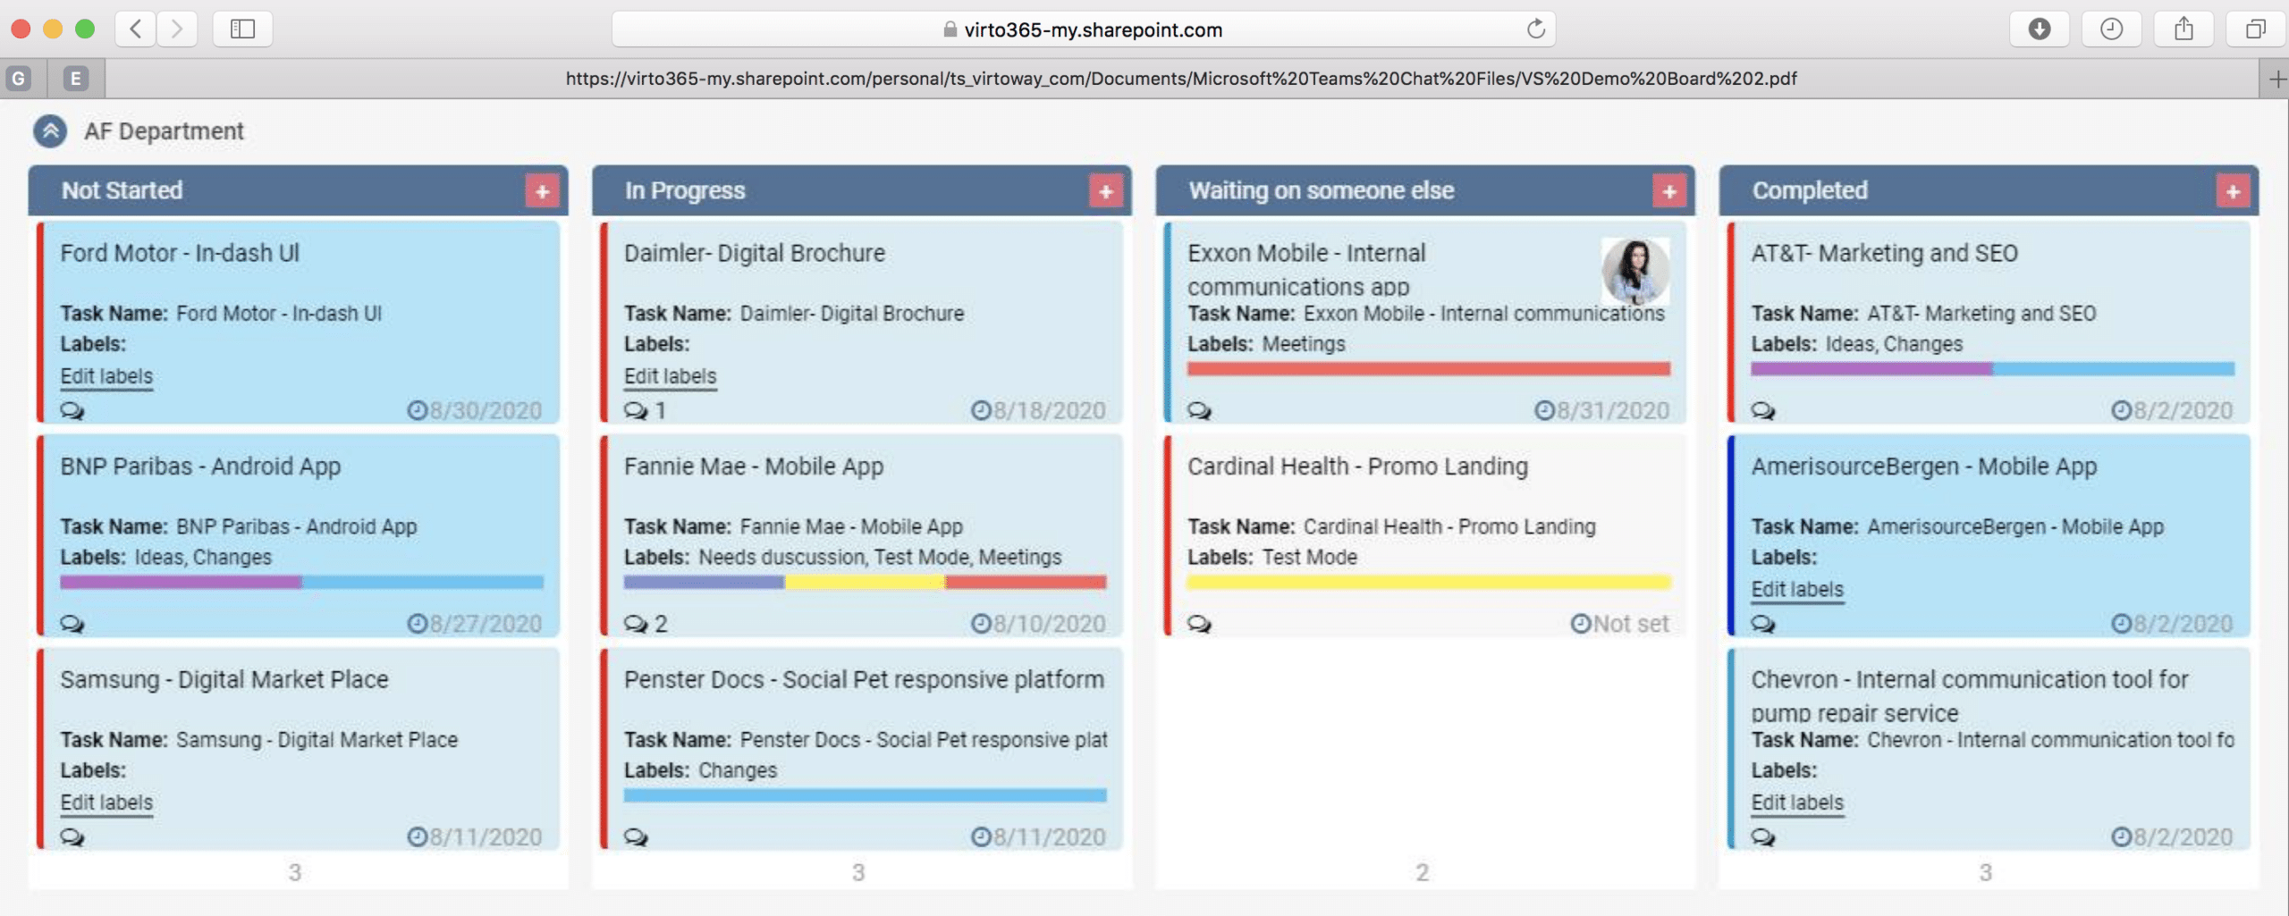Open browsing History icon in Safari toolbar

coord(2113,29)
